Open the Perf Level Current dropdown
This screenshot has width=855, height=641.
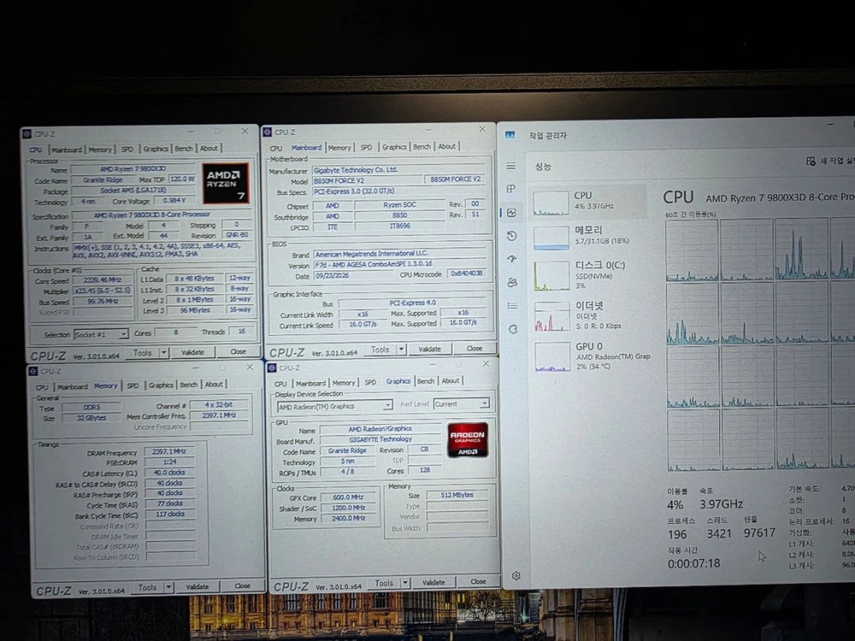click(462, 404)
